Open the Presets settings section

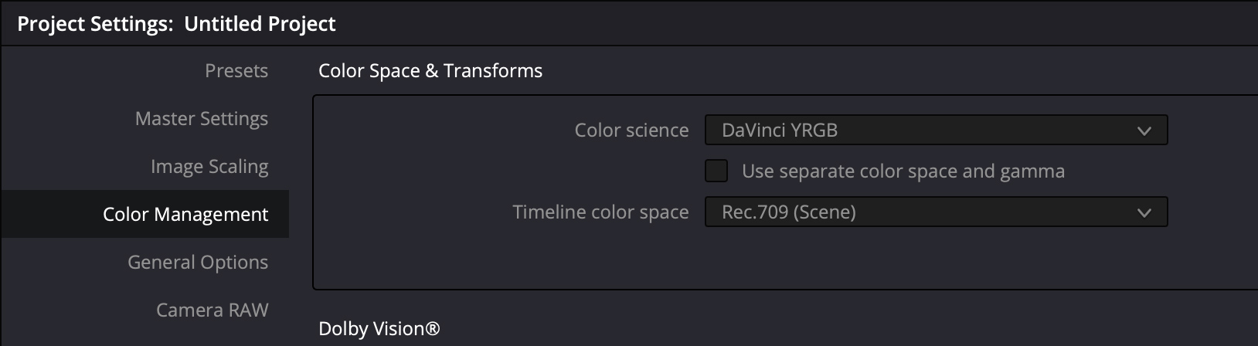236,71
